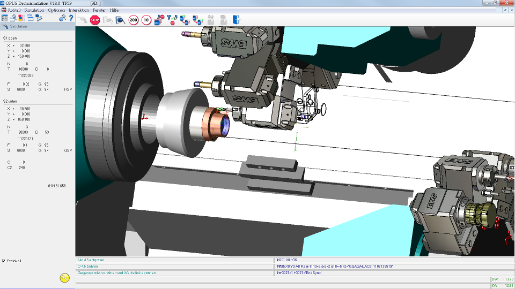Click the blue question mark help icon

click(71, 18)
